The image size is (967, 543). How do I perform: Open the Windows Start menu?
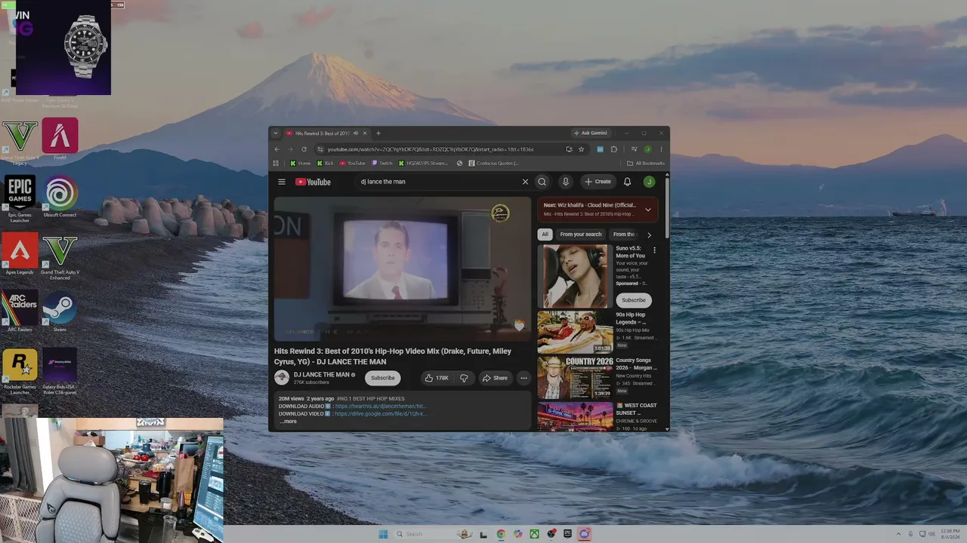(383, 534)
